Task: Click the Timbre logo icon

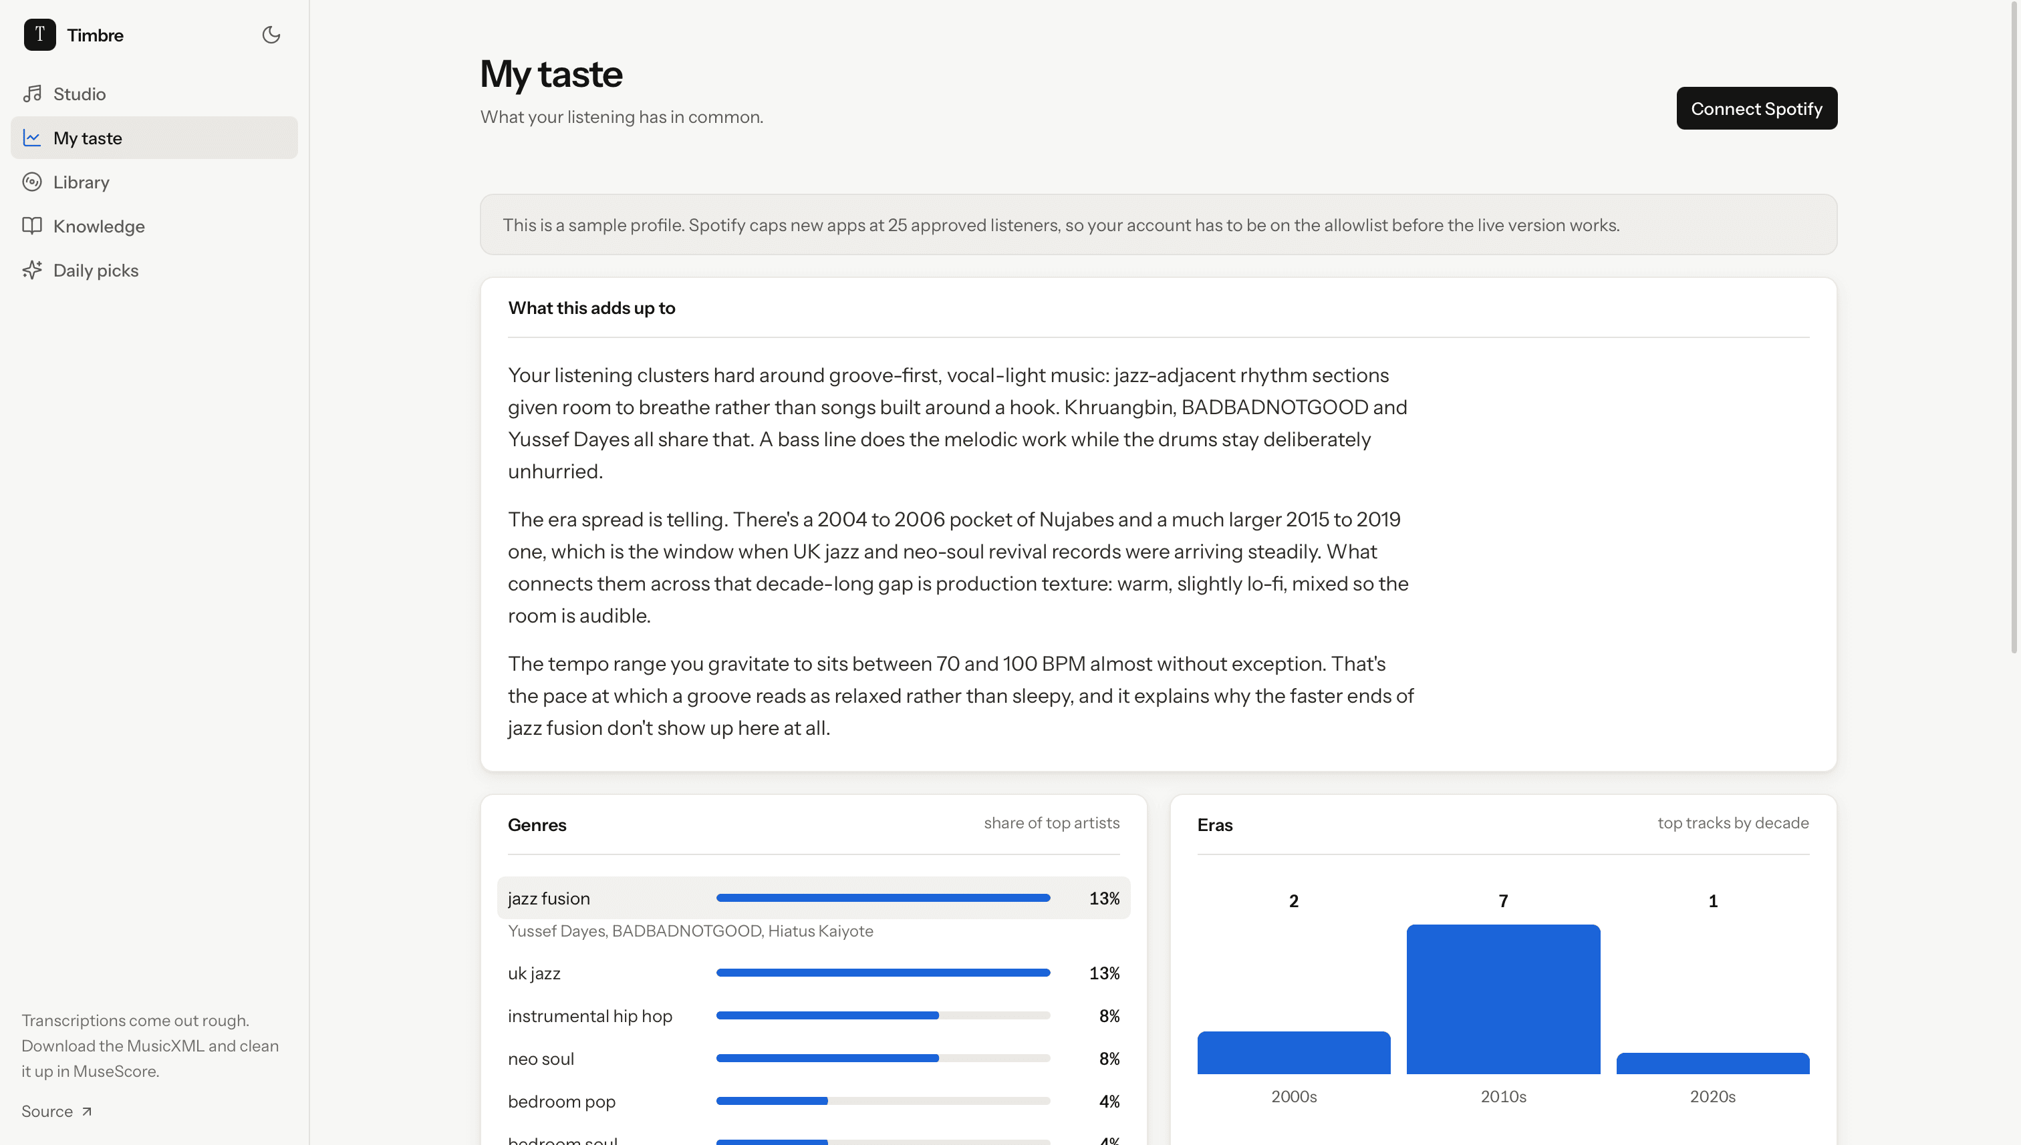Action: tap(39, 35)
